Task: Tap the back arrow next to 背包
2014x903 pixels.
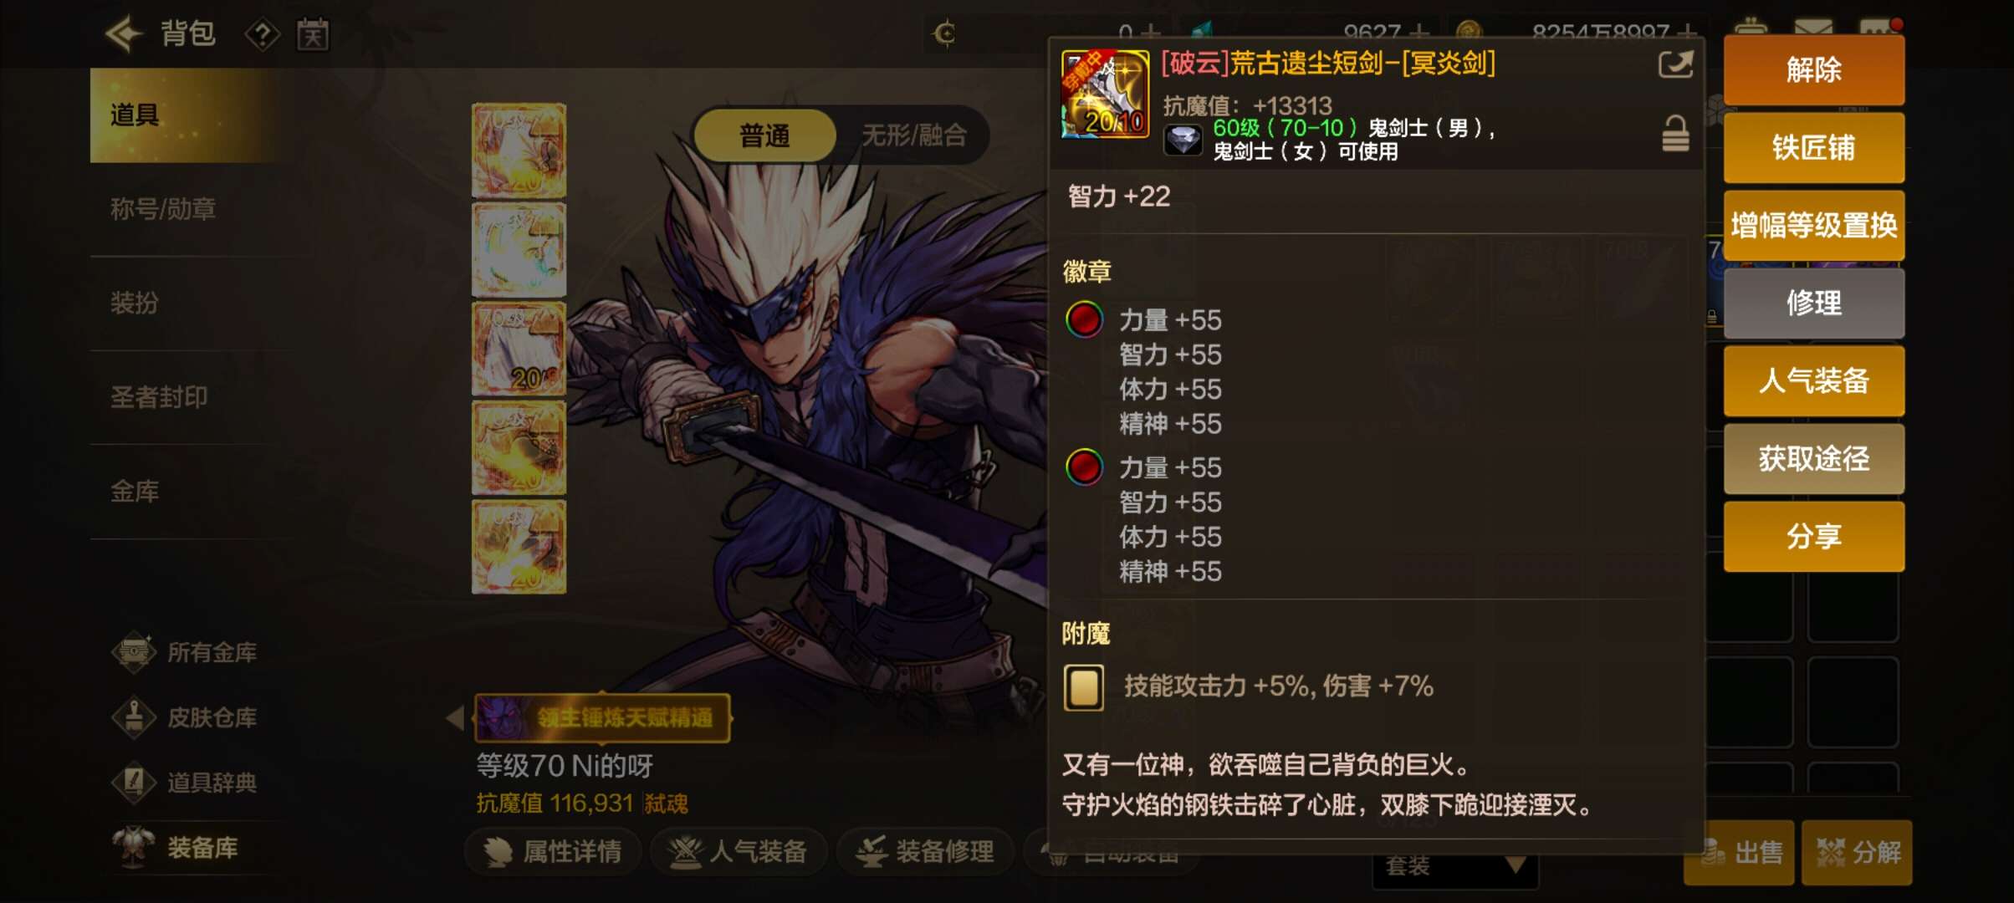Action: pyautogui.click(x=125, y=34)
